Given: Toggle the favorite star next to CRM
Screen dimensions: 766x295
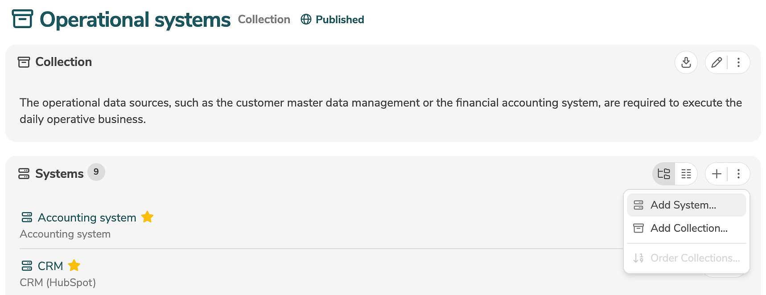Looking at the screenshot, I should pos(74,266).
